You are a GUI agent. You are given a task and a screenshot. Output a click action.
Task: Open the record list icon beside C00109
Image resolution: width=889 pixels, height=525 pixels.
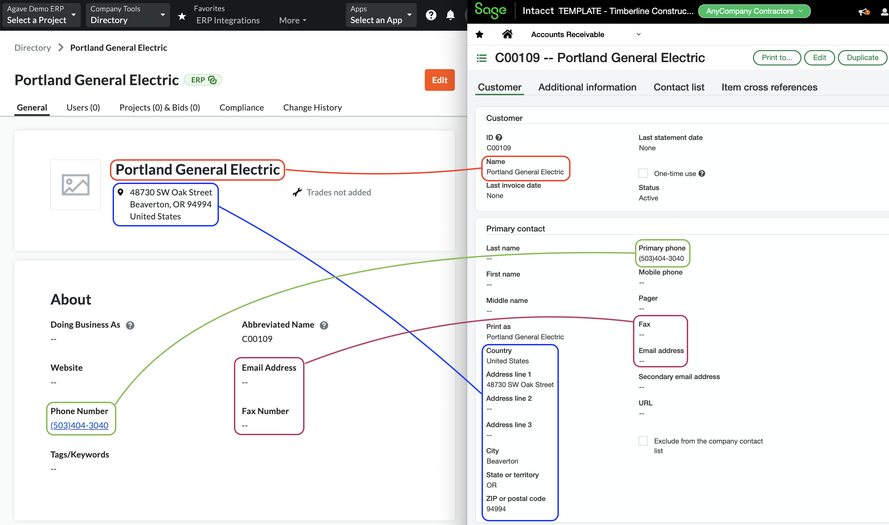[482, 58]
